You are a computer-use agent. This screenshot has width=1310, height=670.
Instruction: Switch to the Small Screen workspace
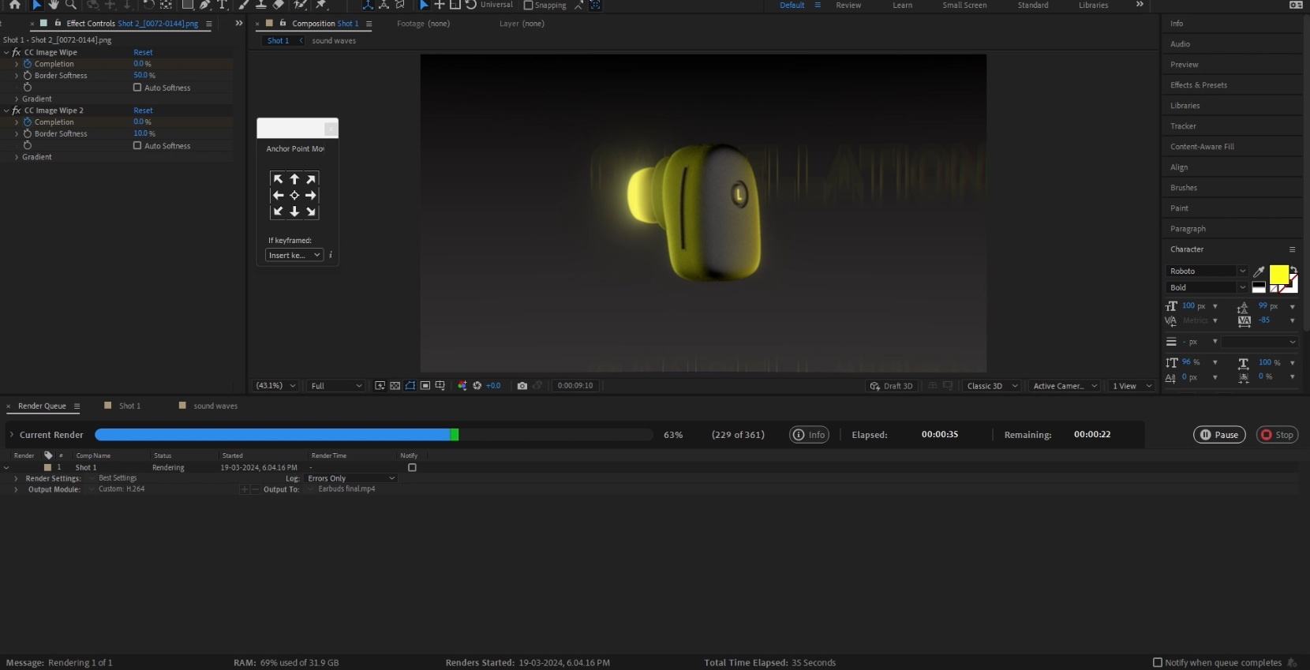[x=964, y=5]
